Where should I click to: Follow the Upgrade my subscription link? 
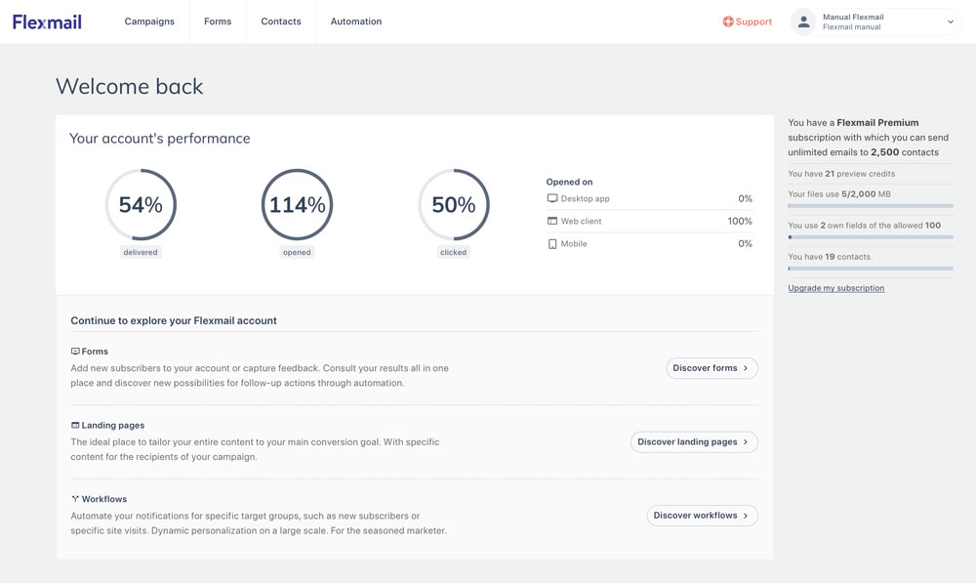point(836,288)
